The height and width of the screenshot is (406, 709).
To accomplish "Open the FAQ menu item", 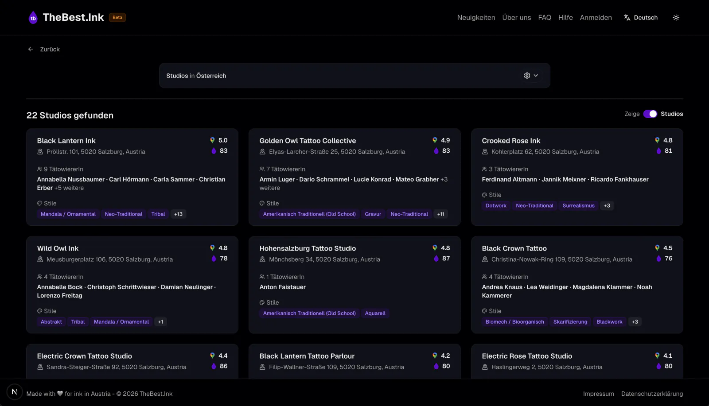I will pos(545,18).
